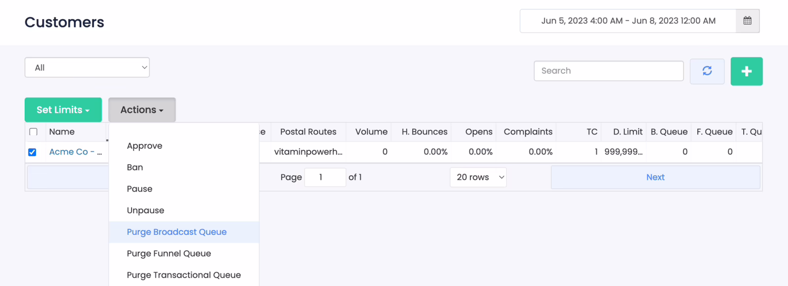The height and width of the screenshot is (286, 788).
Task: Click the Next page button
Action: click(656, 177)
